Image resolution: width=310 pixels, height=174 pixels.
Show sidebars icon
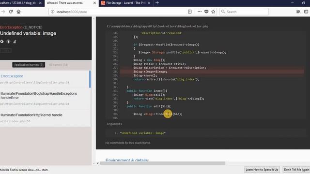(x=306, y=12)
